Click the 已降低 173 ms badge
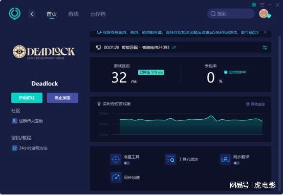Viewport: 283px width, 195px height. click(x=151, y=72)
